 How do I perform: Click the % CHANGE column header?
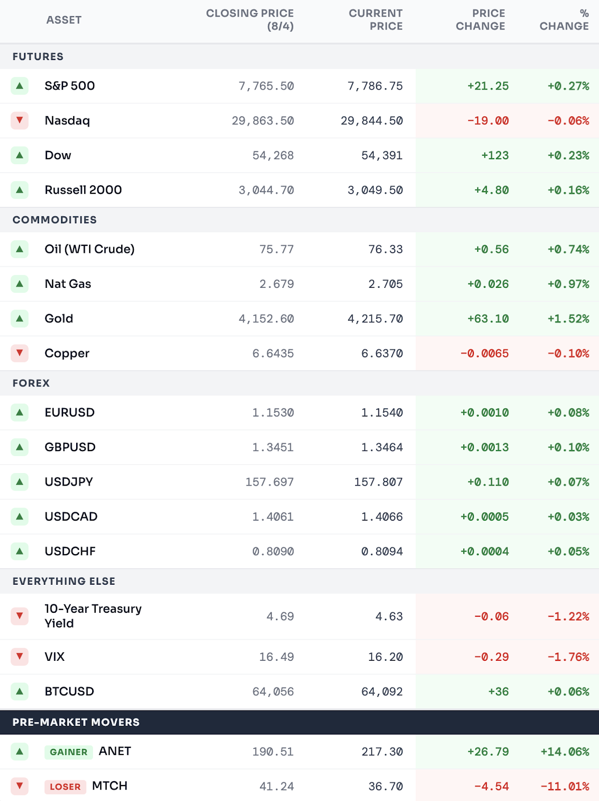tap(564, 20)
